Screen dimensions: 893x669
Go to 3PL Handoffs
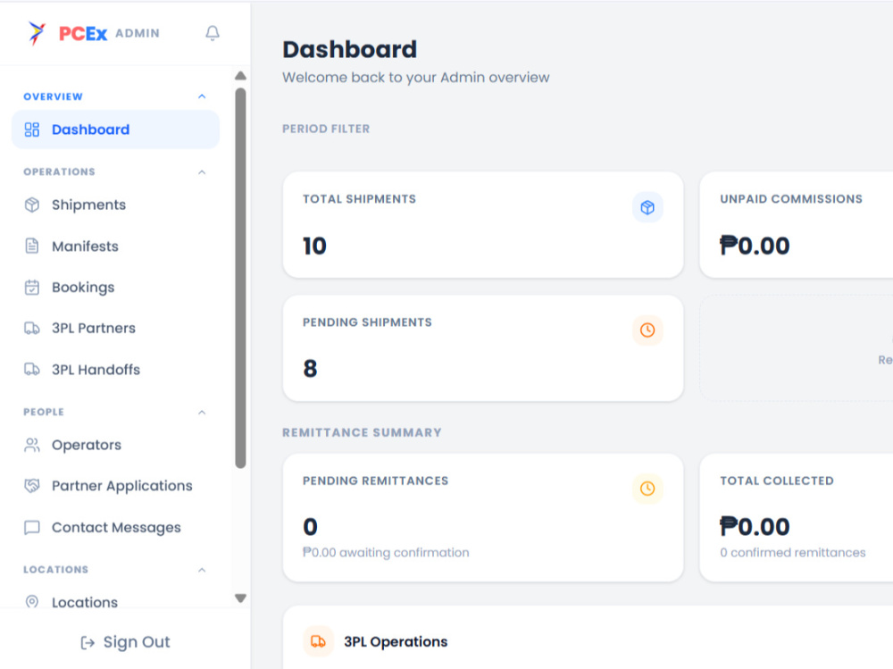115,369
